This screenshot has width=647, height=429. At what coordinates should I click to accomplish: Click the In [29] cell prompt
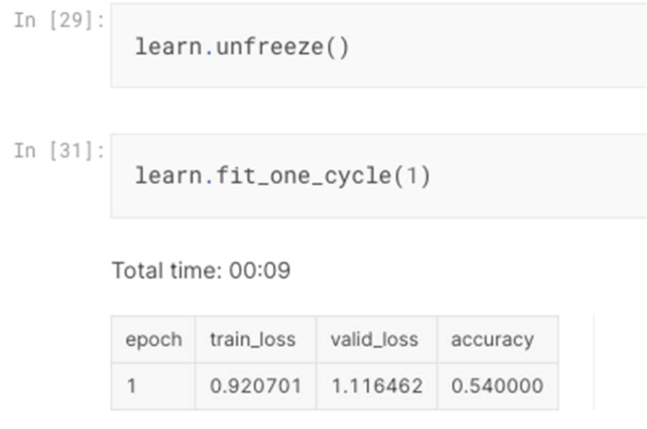tap(59, 20)
